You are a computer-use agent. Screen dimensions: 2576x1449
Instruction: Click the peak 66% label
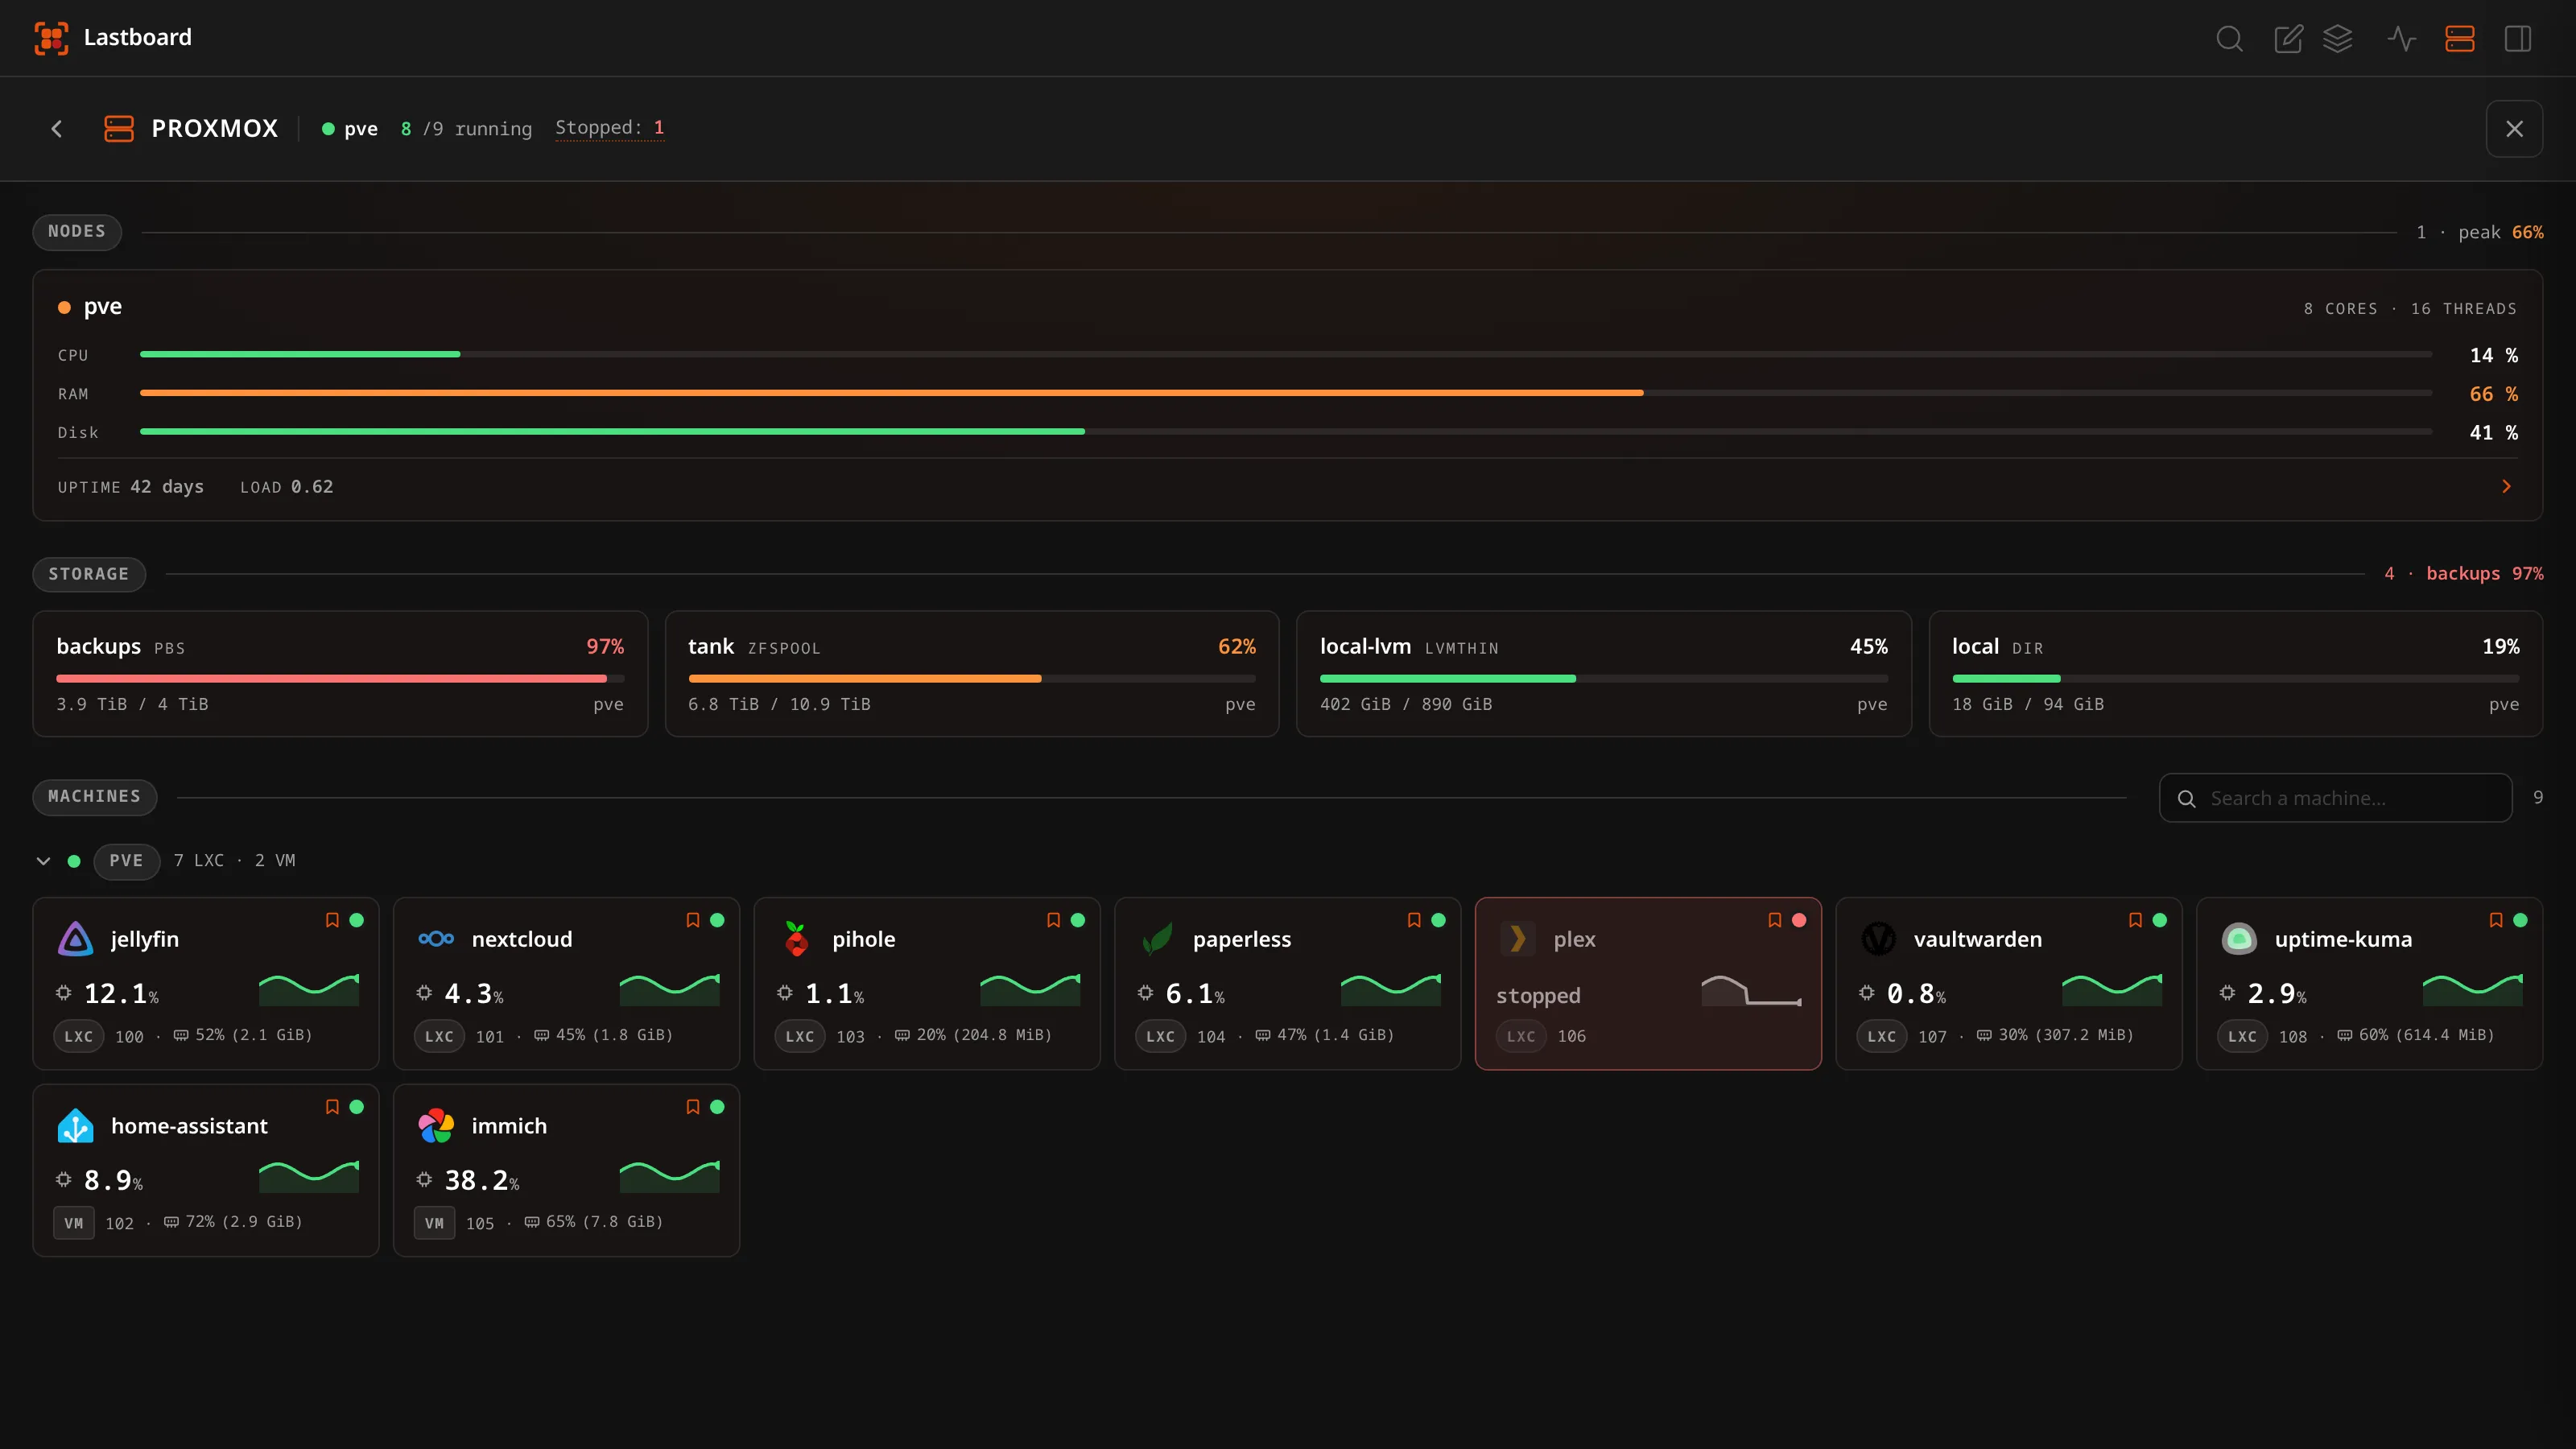point(2501,232)
